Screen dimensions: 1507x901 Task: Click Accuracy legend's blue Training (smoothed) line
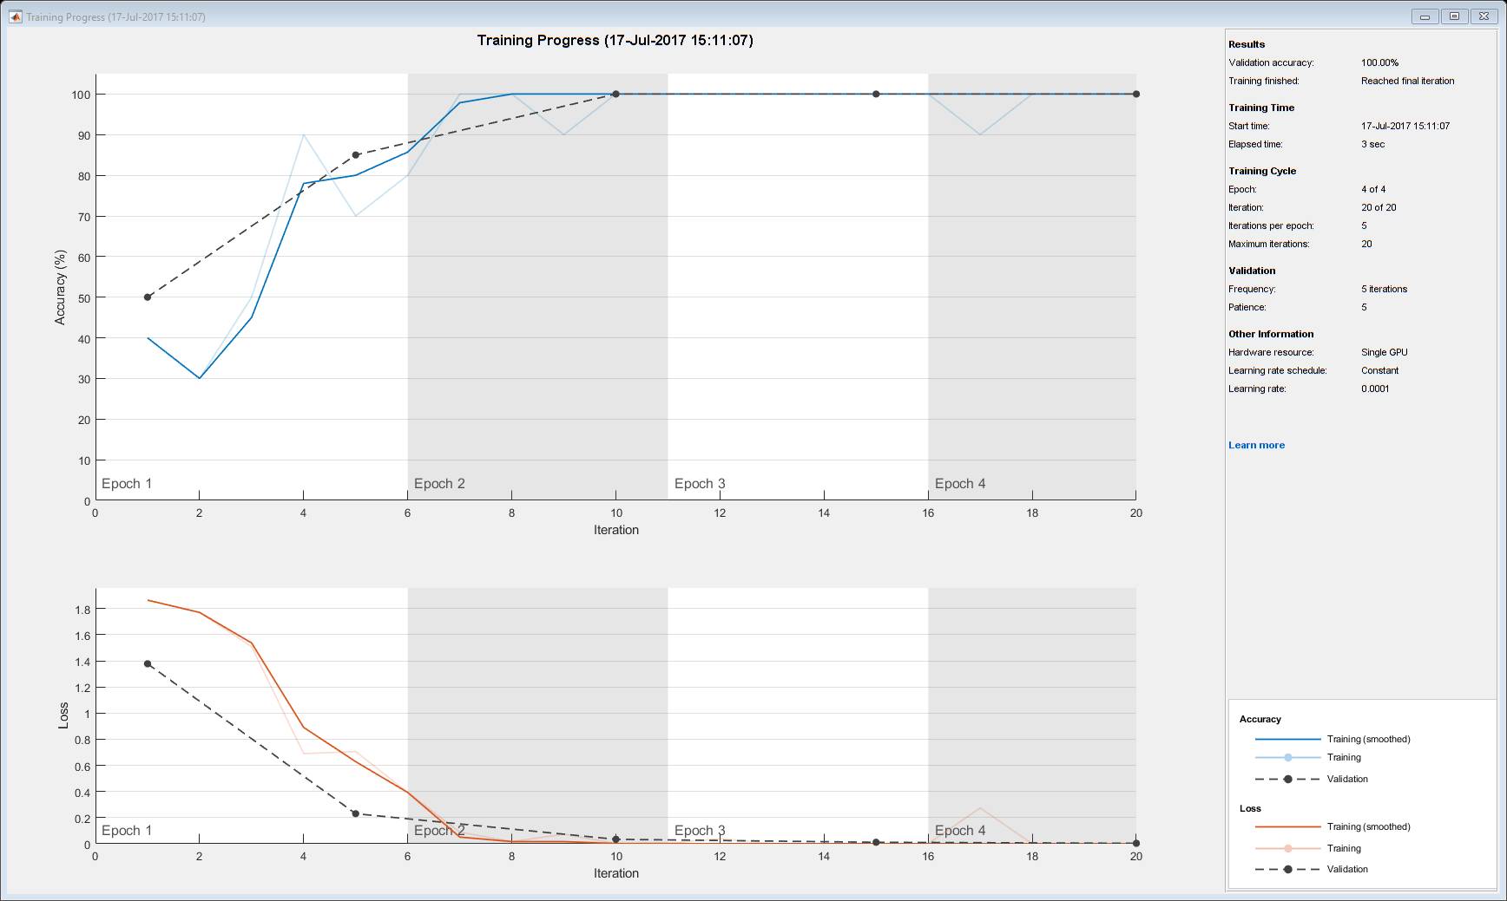1287,739
